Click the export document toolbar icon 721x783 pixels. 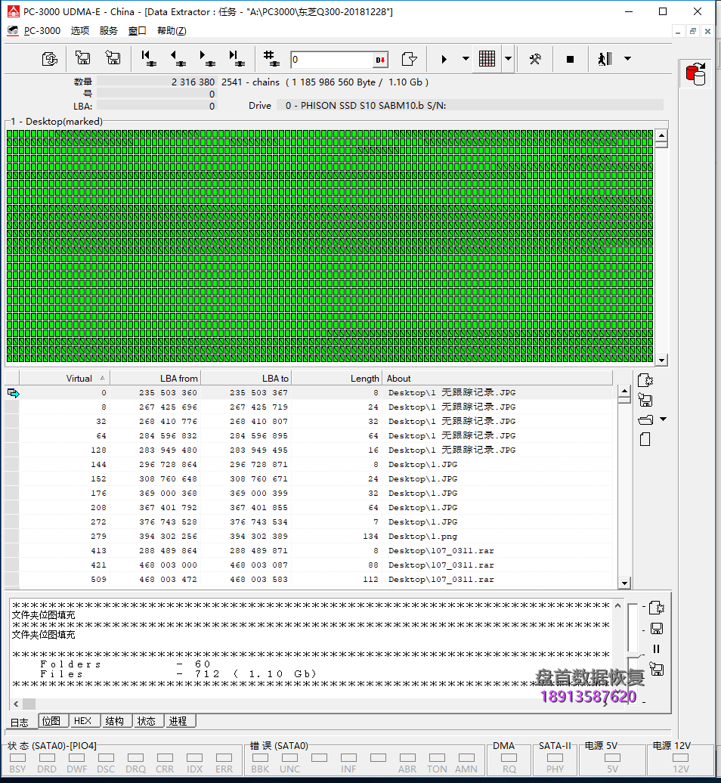[410, 59]
